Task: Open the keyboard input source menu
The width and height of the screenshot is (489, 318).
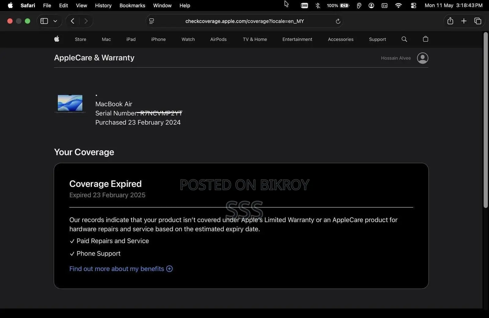Action: tap(384, 6)
